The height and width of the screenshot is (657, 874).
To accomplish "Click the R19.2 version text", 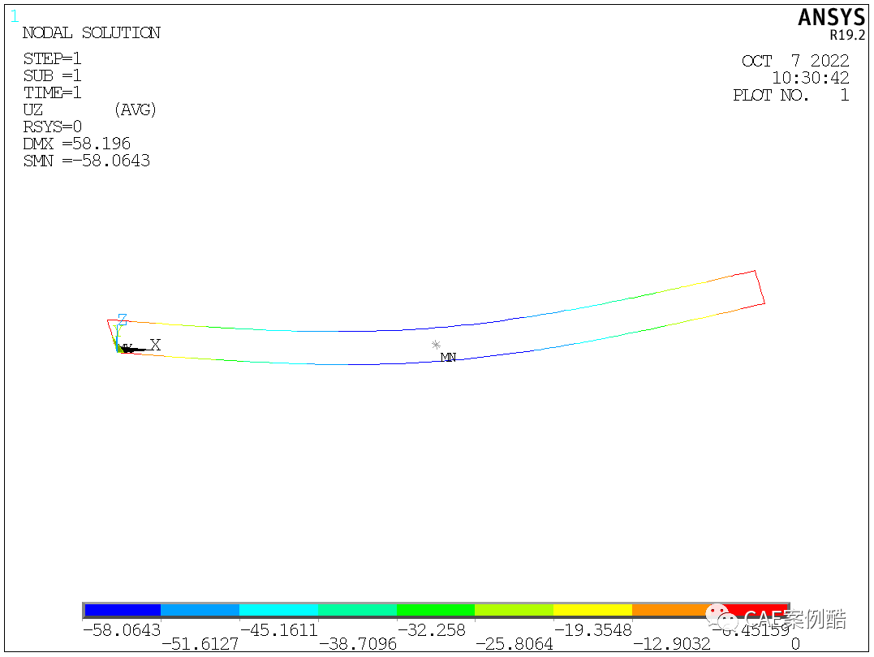I will click(x=847, y=35).
